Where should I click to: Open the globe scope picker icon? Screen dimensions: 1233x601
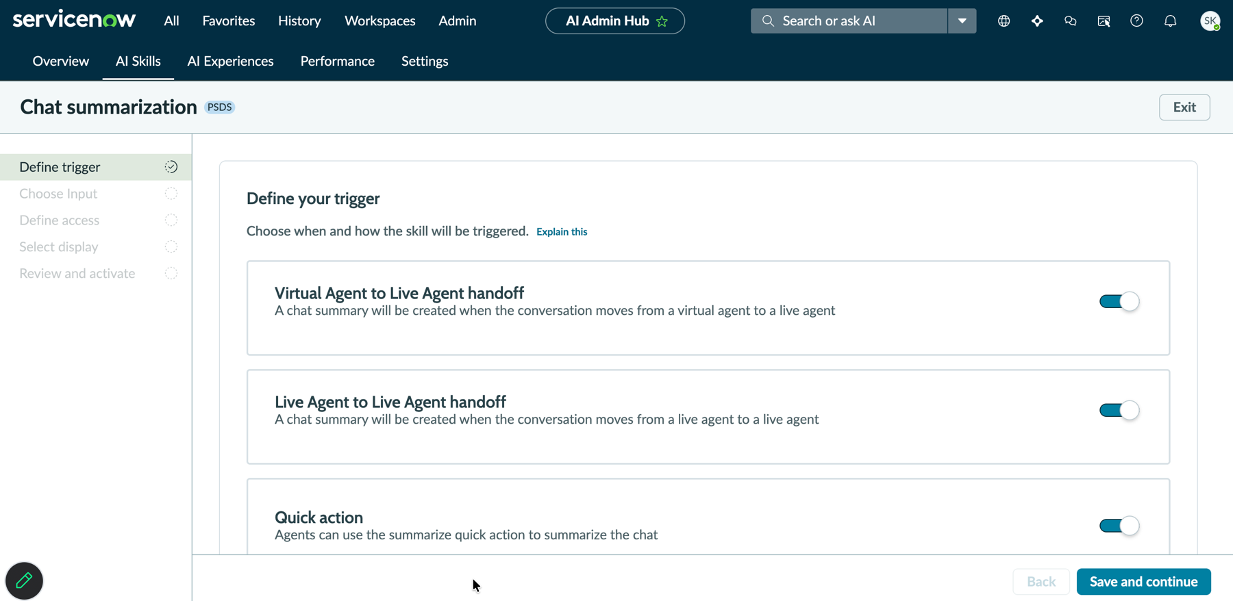coord(1004,21)
